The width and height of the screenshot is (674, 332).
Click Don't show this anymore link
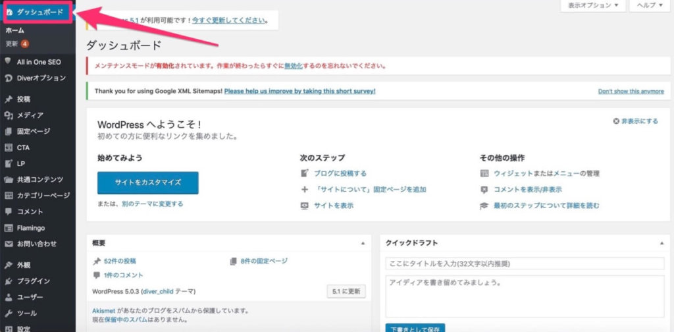tap(631, 92)
